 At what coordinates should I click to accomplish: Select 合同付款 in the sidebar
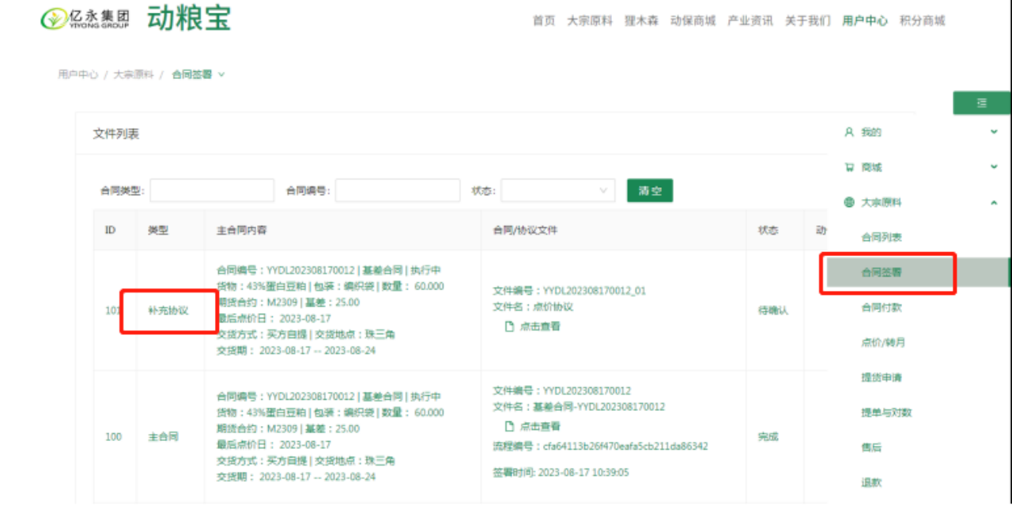pos(882,307)
